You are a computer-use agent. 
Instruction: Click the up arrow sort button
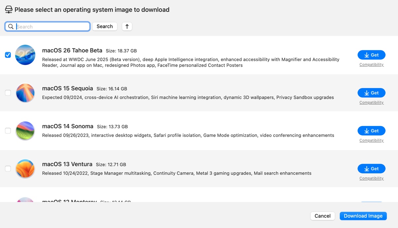click(127, 27)
